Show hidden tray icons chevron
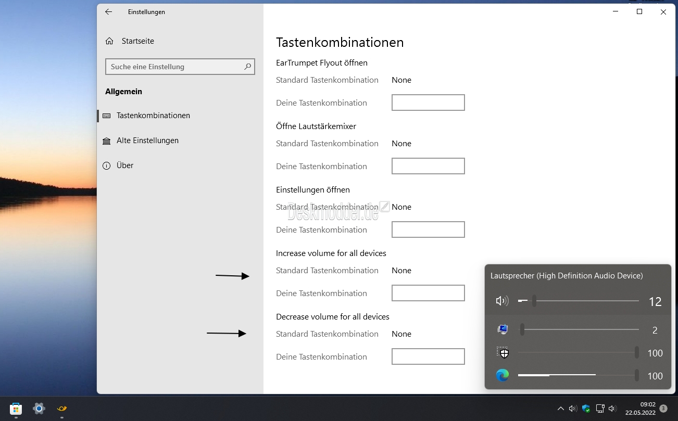678x421 pixels. tap(560, 409)
